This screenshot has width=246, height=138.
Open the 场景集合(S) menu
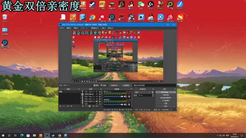click(x=95, y=28)
